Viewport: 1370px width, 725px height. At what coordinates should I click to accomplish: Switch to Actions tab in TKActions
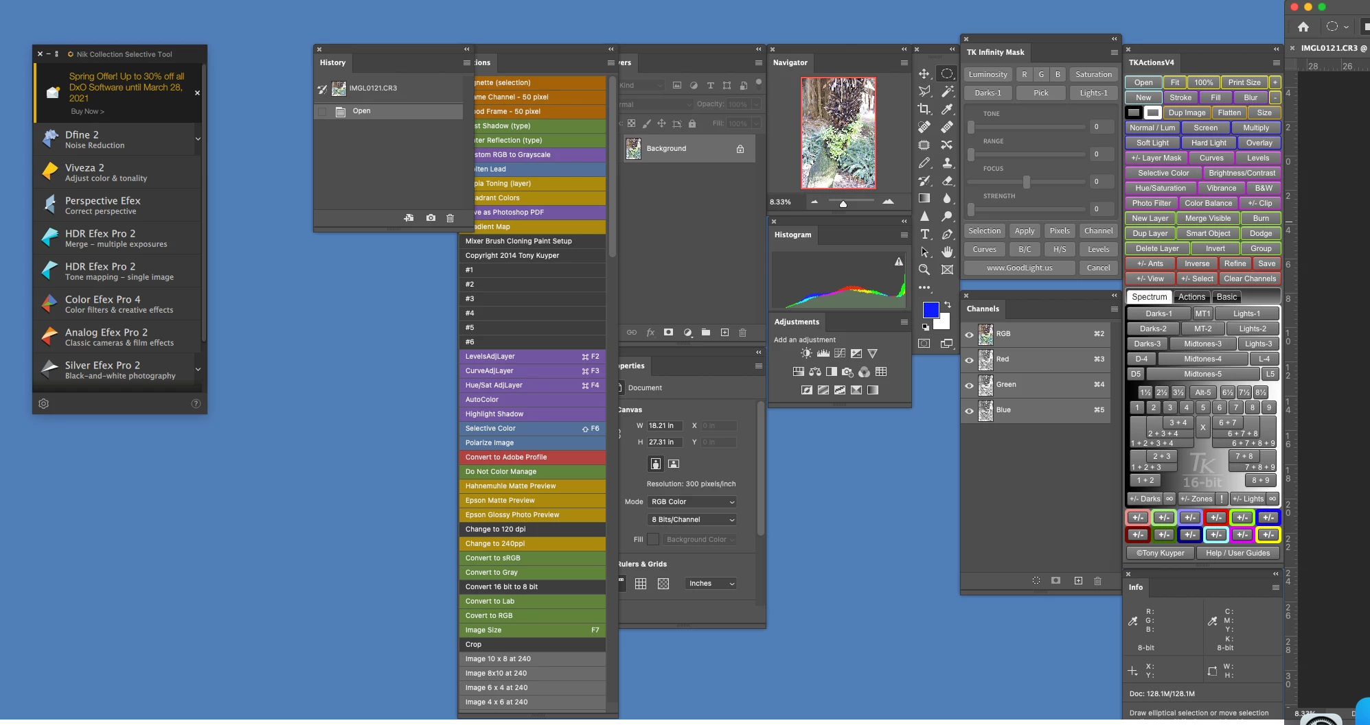point(1191,297)
